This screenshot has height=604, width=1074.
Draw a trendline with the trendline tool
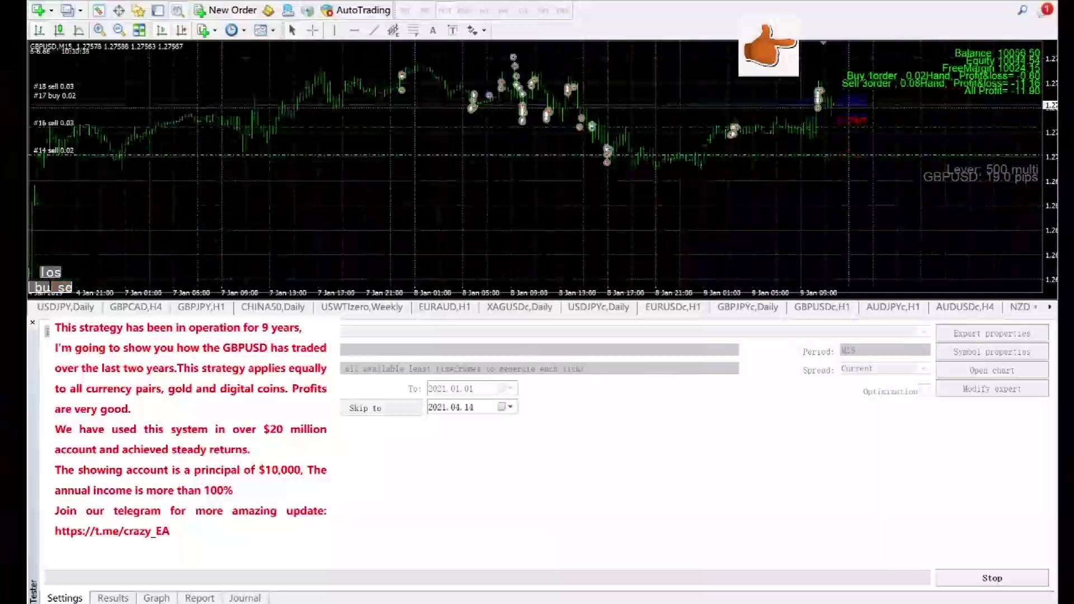(374, 30)
